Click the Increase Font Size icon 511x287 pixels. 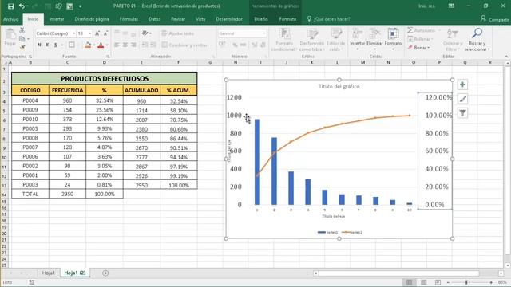tap(97, 33)
